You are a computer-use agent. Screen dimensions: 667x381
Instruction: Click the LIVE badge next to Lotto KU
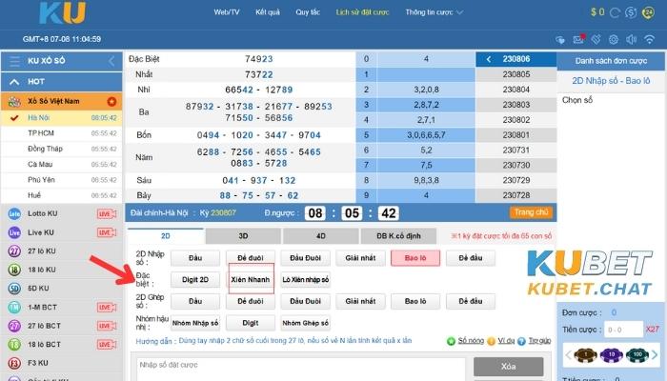(x=107, y=214)
